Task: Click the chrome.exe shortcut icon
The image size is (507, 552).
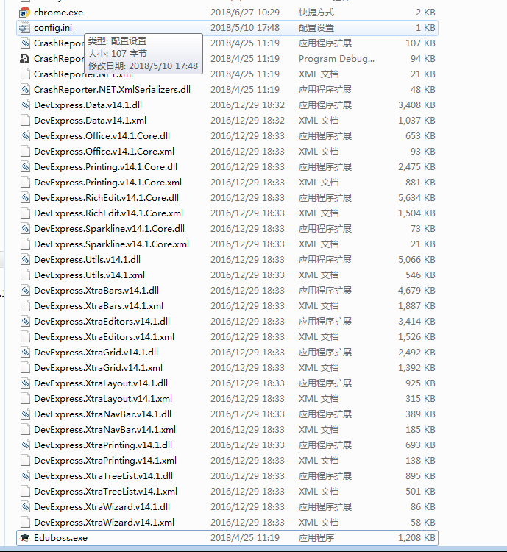Action: click(24, 13)
